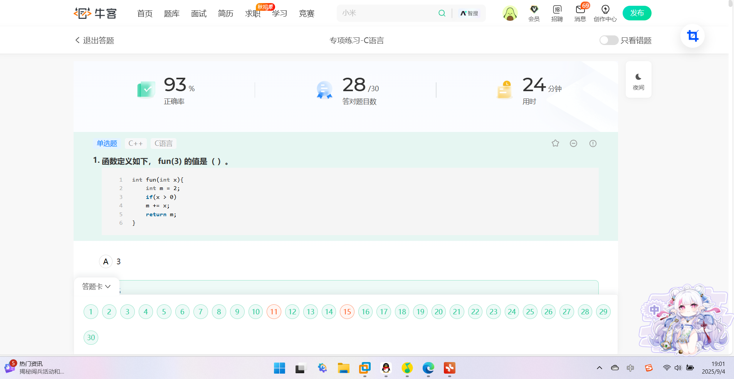
Task: Enable the 只看错题 toggle
Action: click(x=609, y=40)
